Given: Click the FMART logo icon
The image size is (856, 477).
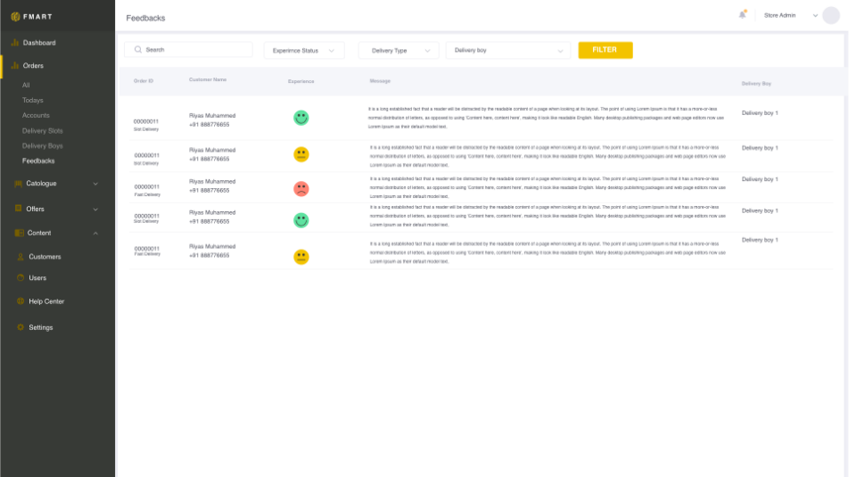Looking at the screenshot, I should [x=15, y=16].
